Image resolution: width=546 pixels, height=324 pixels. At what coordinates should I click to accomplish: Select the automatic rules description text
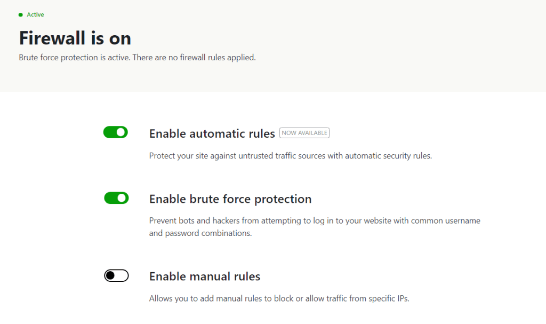click(x=290, y=155)
